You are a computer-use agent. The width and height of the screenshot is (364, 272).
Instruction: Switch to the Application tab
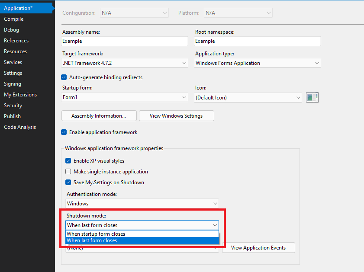click(x=26, y=8)
